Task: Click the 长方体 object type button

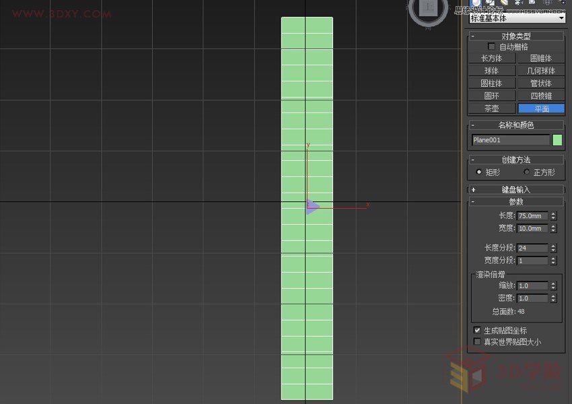Action: click(x=492, y=59)
